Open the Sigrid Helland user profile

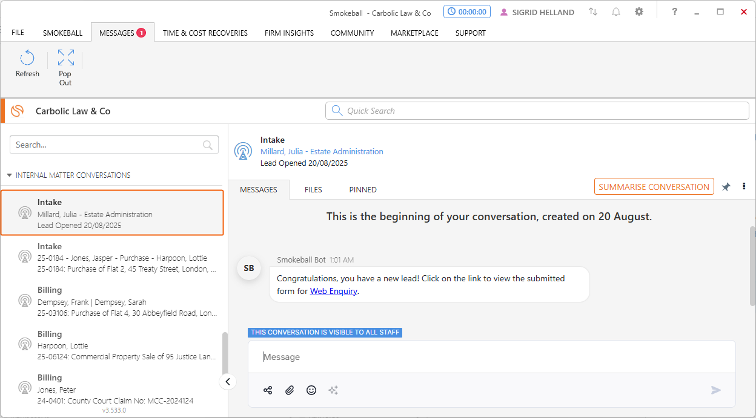tap(537, 12)
